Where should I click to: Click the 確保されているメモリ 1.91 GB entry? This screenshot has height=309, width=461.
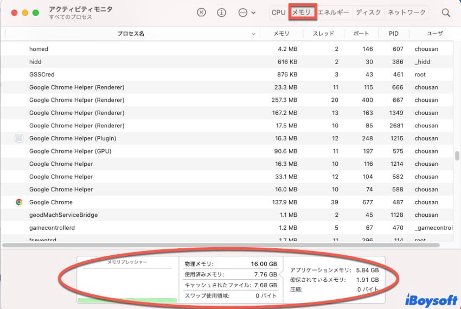334,280
